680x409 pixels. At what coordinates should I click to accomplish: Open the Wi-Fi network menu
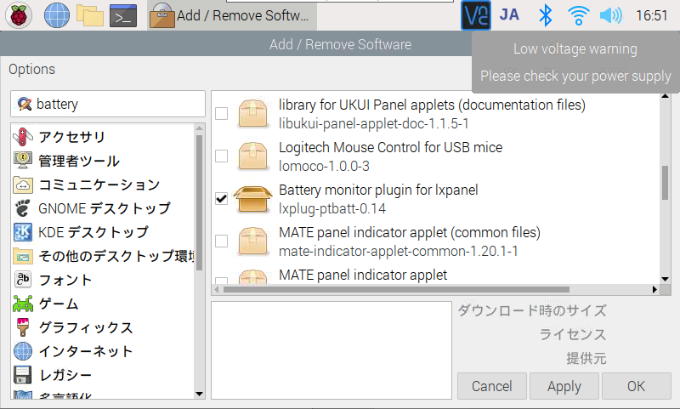coord(578,14)
